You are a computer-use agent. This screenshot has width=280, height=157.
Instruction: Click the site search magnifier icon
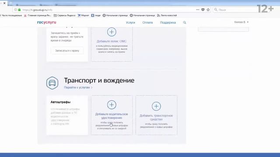[185, 22]
